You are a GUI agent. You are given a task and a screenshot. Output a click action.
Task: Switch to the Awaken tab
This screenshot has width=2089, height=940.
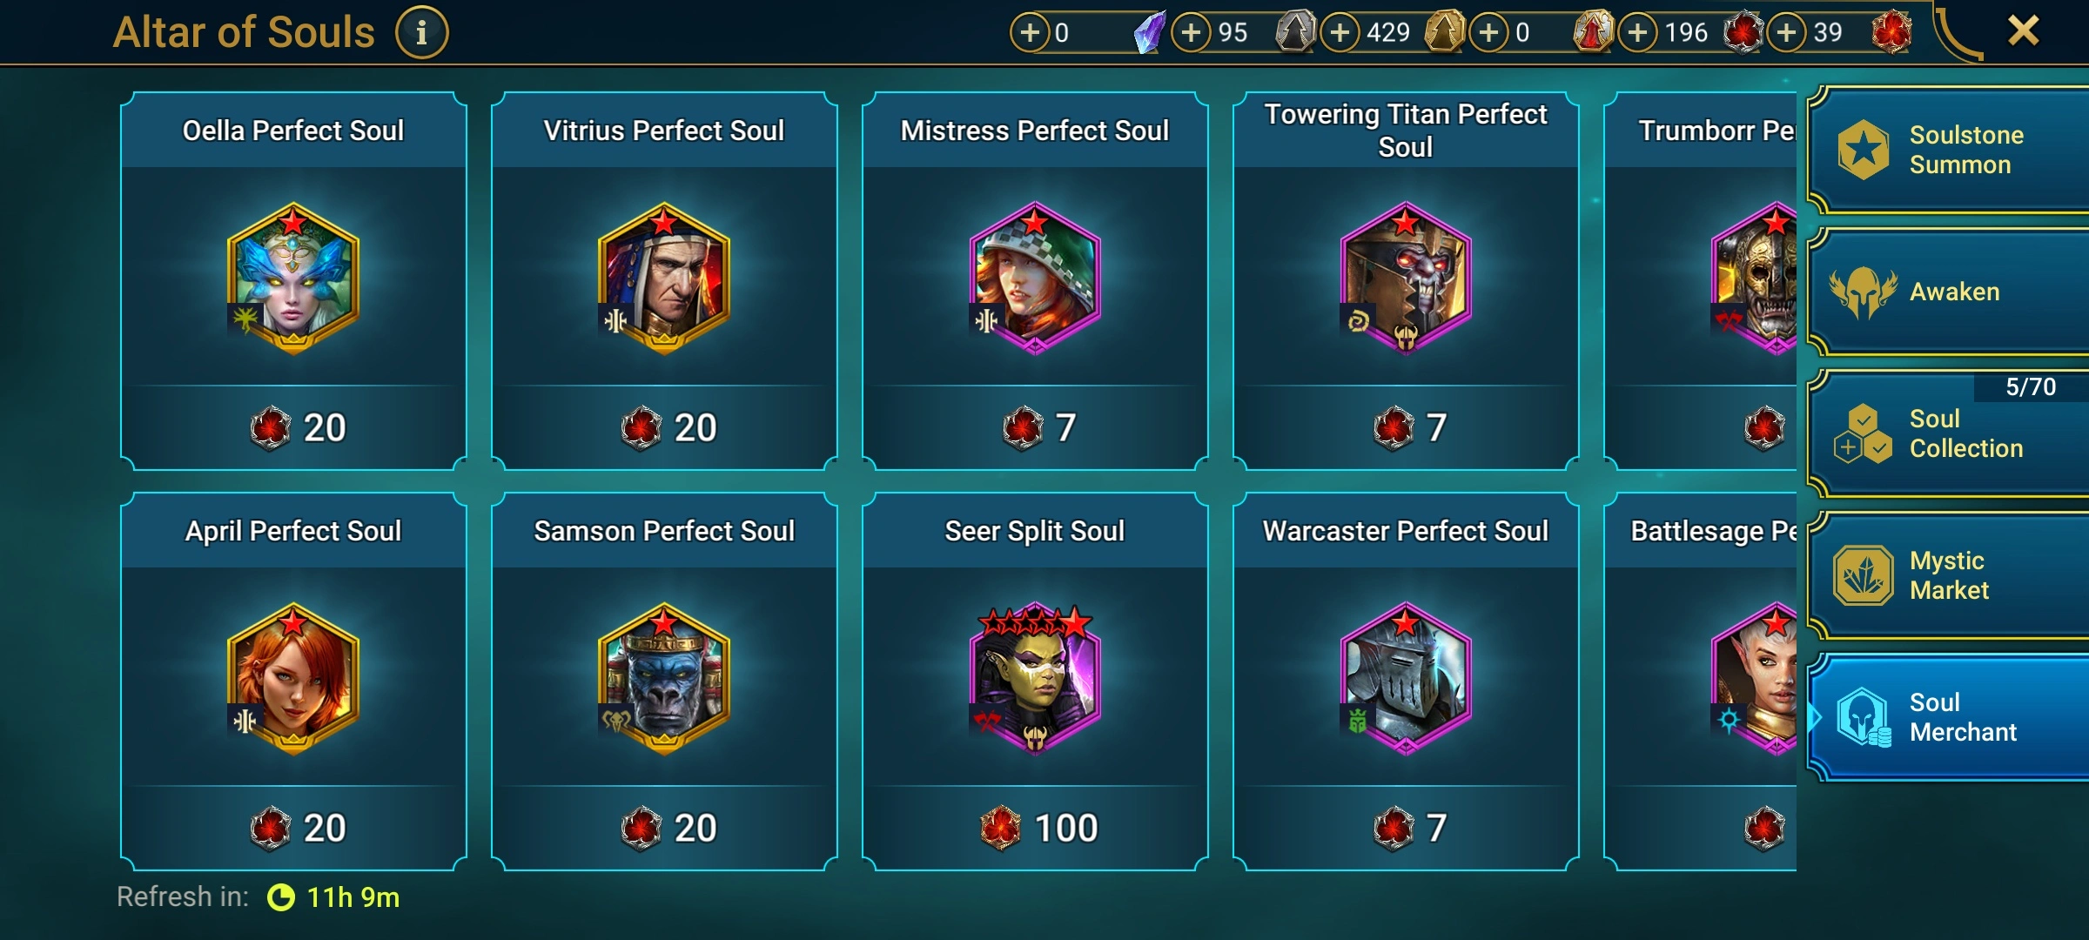point(1948,292)
